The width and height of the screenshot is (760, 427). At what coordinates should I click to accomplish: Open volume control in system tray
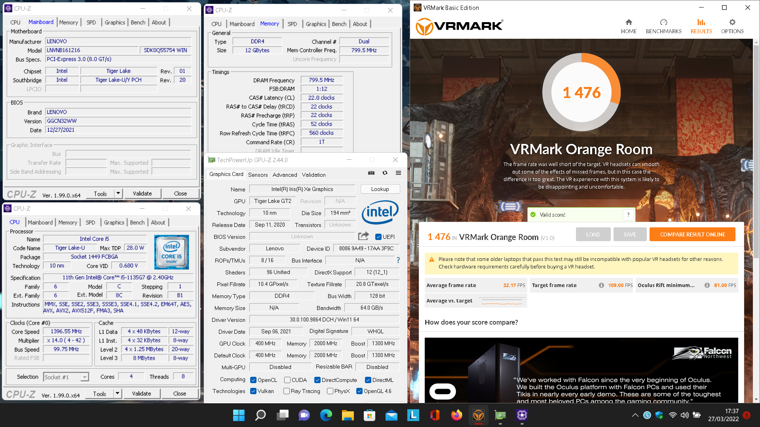684,415
